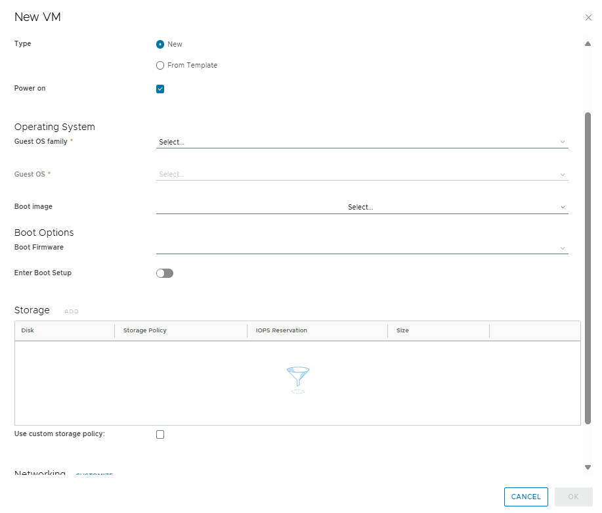Toggle the Enter Boot Setup switch
602x513 pixels.
point(165,273)
